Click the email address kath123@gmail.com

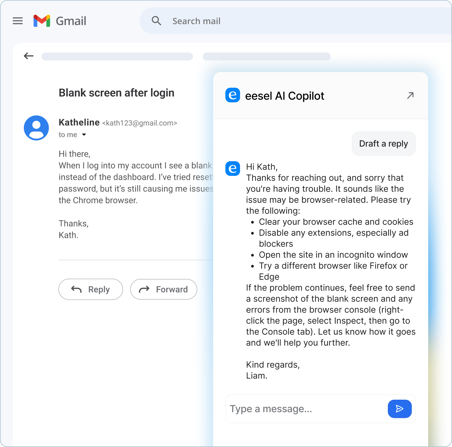click(140, 123)
